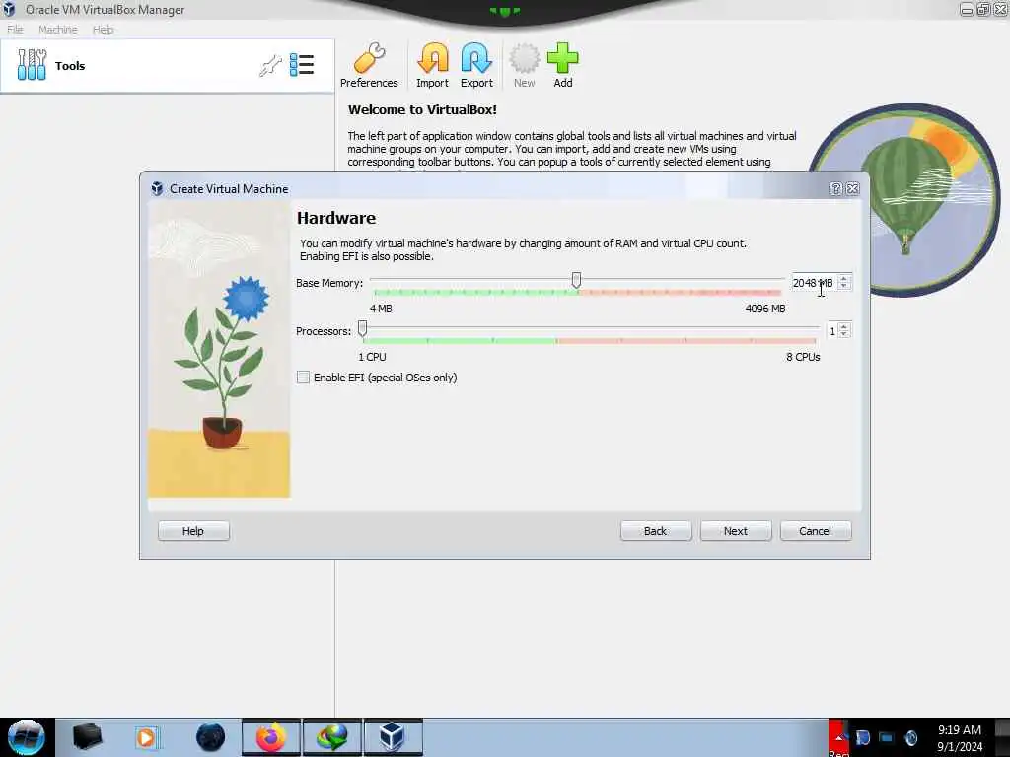
Task: Click the Export appliance icon
Action: point(476,65)
